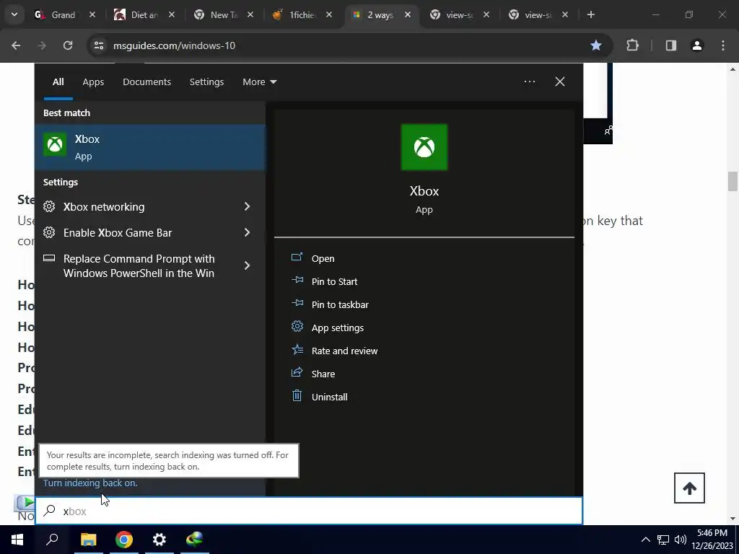Select Pin to taskbar for Xbox
This screenshot has height=554, width=739.
[x=340, y=304]
